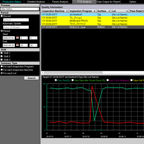Image resolution: width=144 pixels, height=144 pixels.
Task: Select the PCB123_test Bottom row
Action: pos(93,27)
